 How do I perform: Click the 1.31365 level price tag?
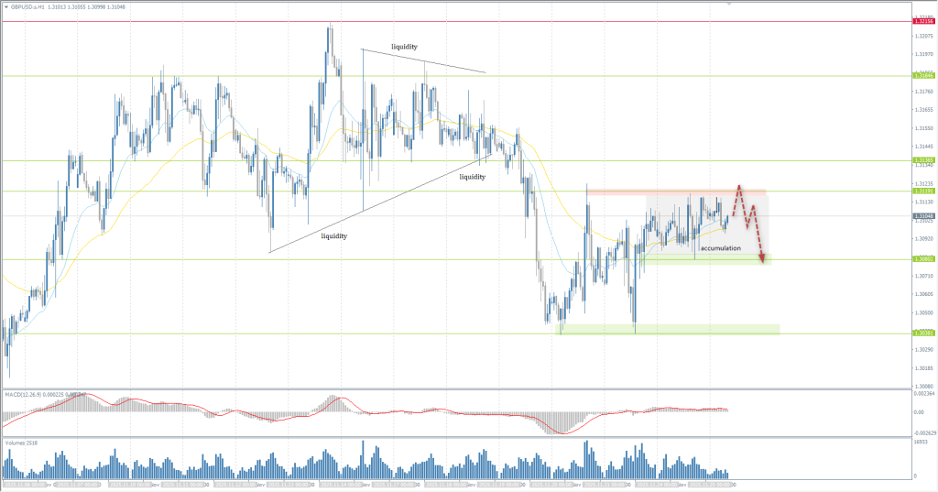[922, 160]
